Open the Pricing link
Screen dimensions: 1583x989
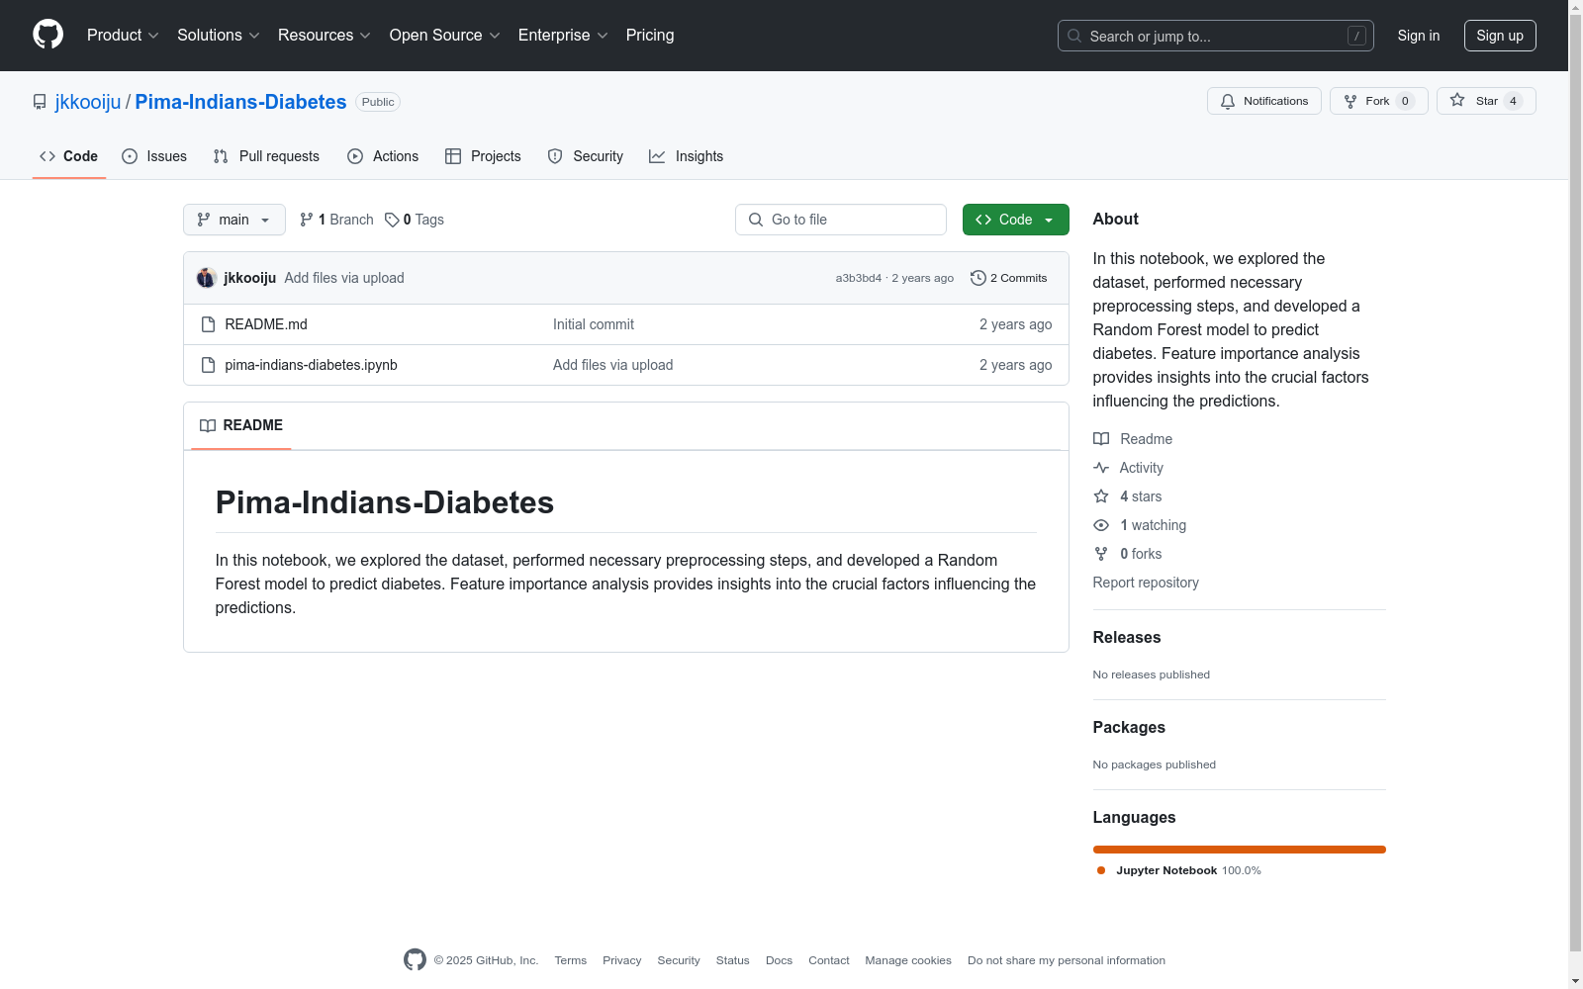point(650,36)
